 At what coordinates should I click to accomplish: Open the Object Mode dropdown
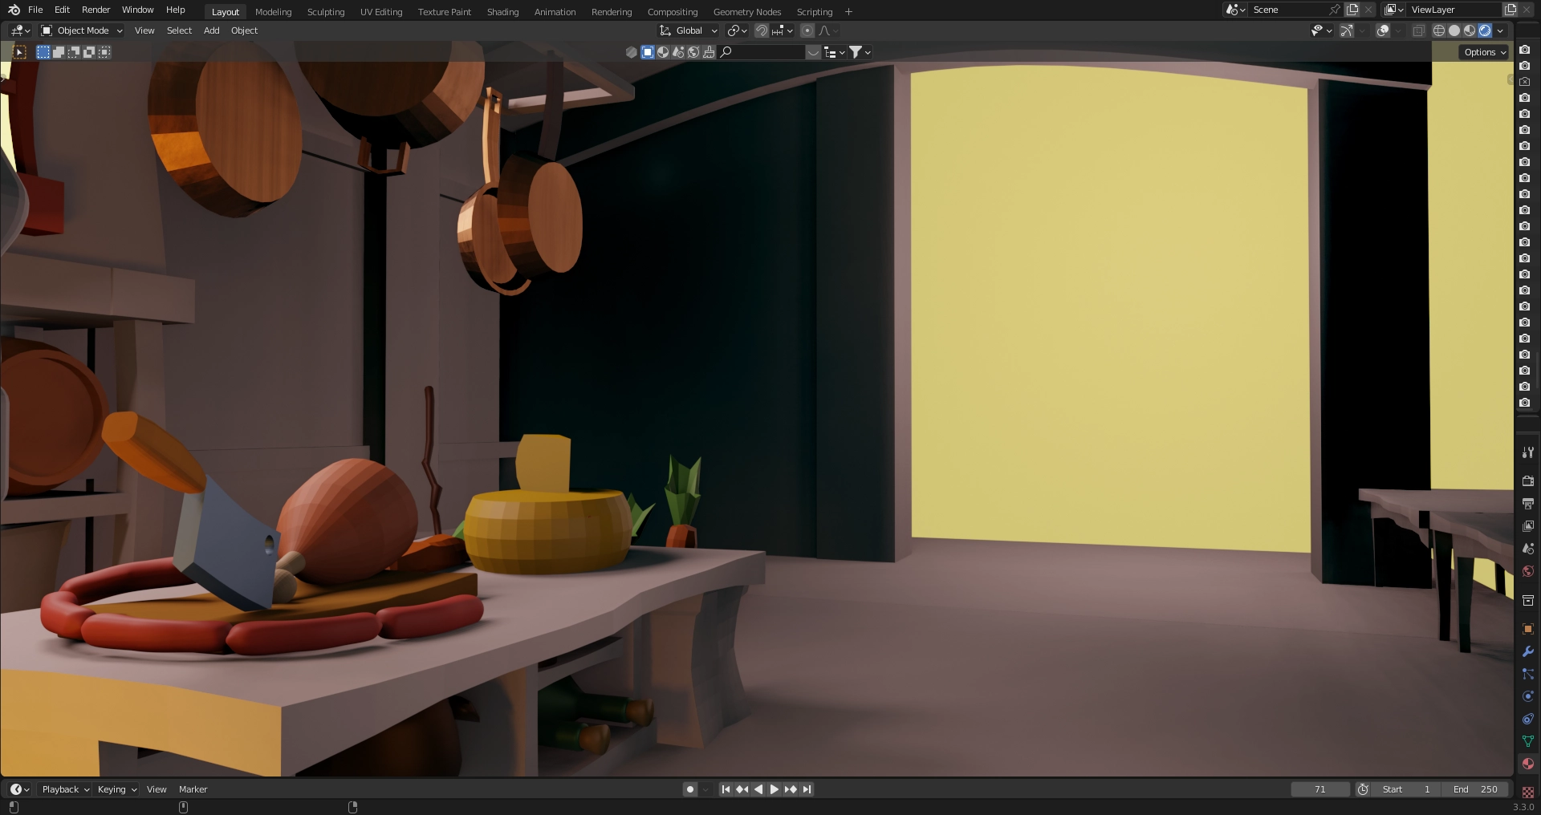(x=82, y=30)
